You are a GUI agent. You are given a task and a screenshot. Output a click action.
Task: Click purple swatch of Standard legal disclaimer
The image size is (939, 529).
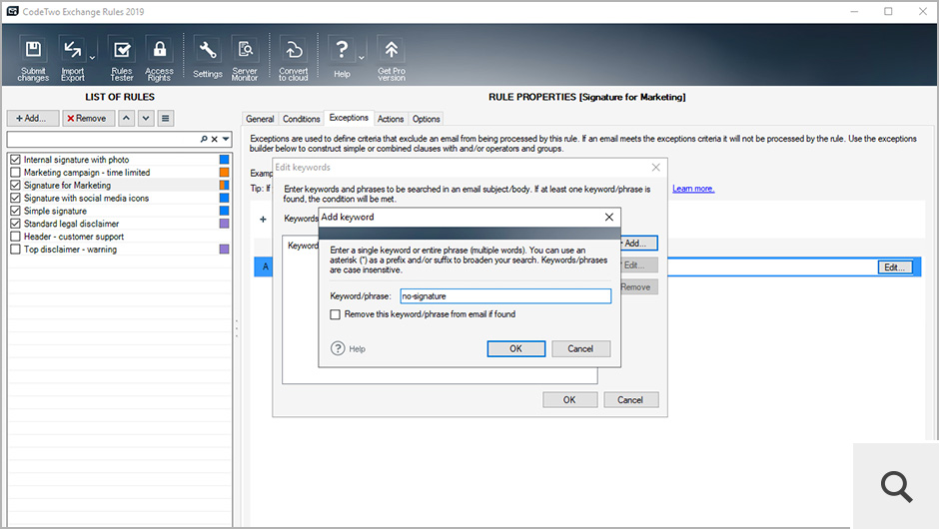(x=224, y=224)
